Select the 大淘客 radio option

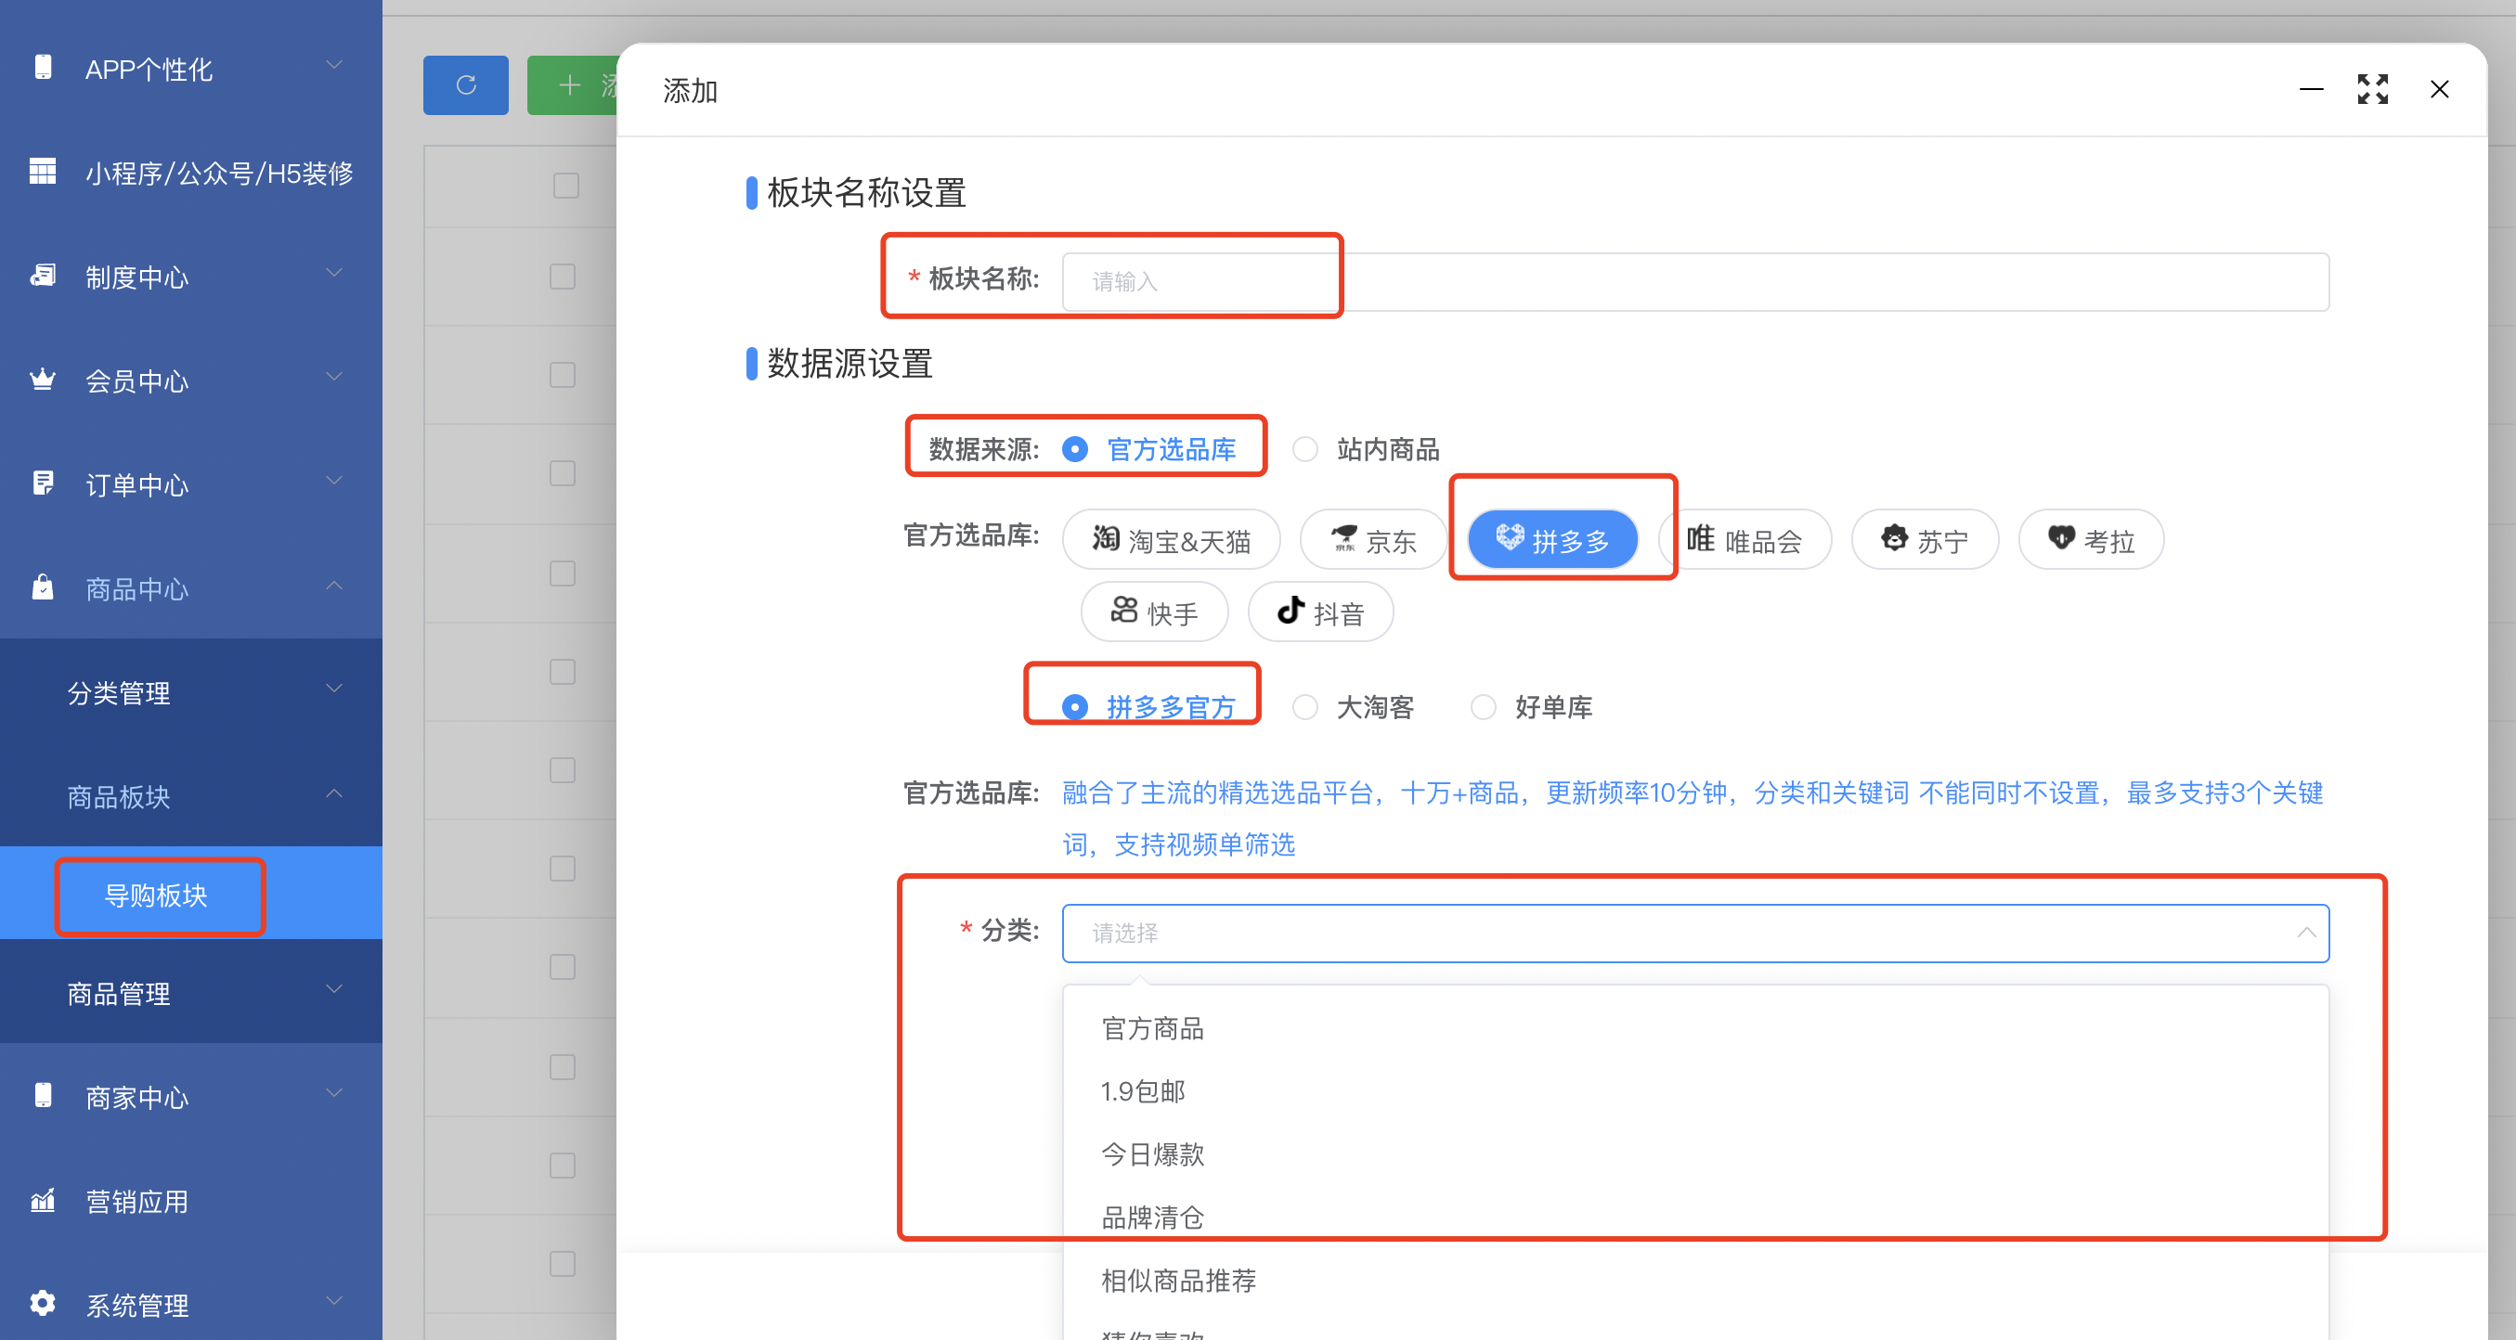tap(1304, 706)
